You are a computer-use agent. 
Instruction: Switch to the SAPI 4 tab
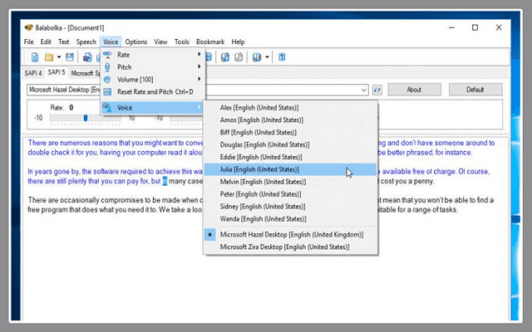pos(34,73)
